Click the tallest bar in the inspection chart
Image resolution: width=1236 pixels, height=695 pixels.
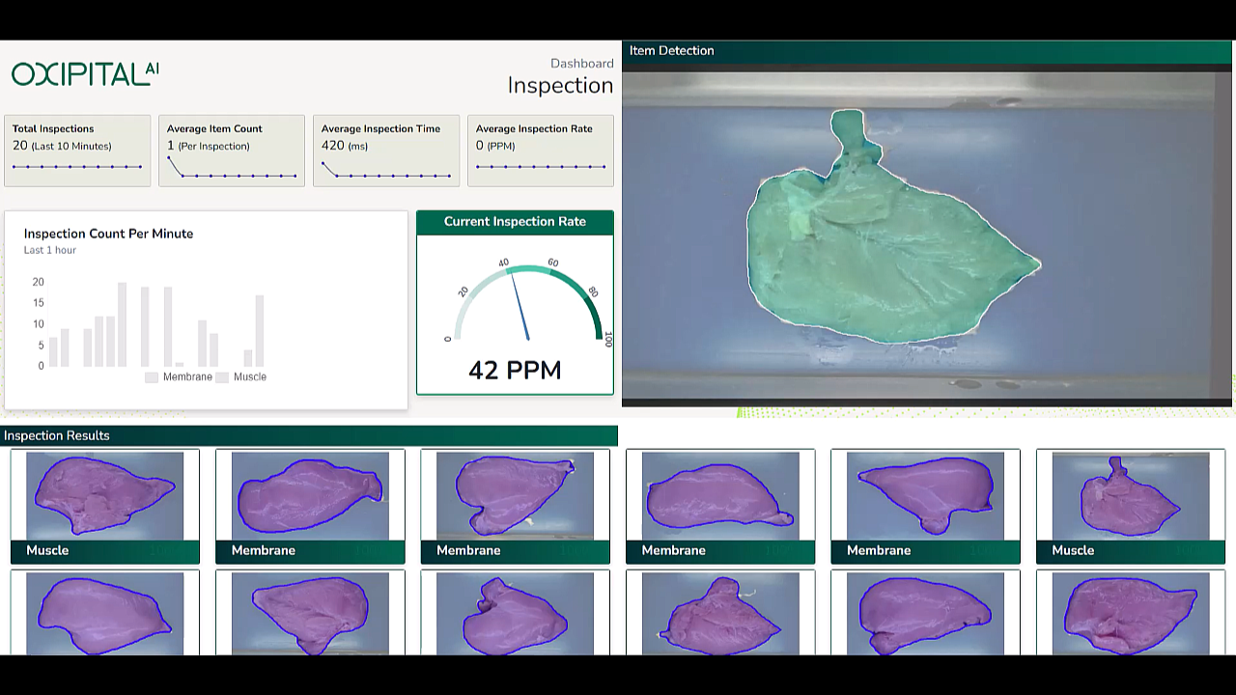pyautogui.click(x=122, y=324)
